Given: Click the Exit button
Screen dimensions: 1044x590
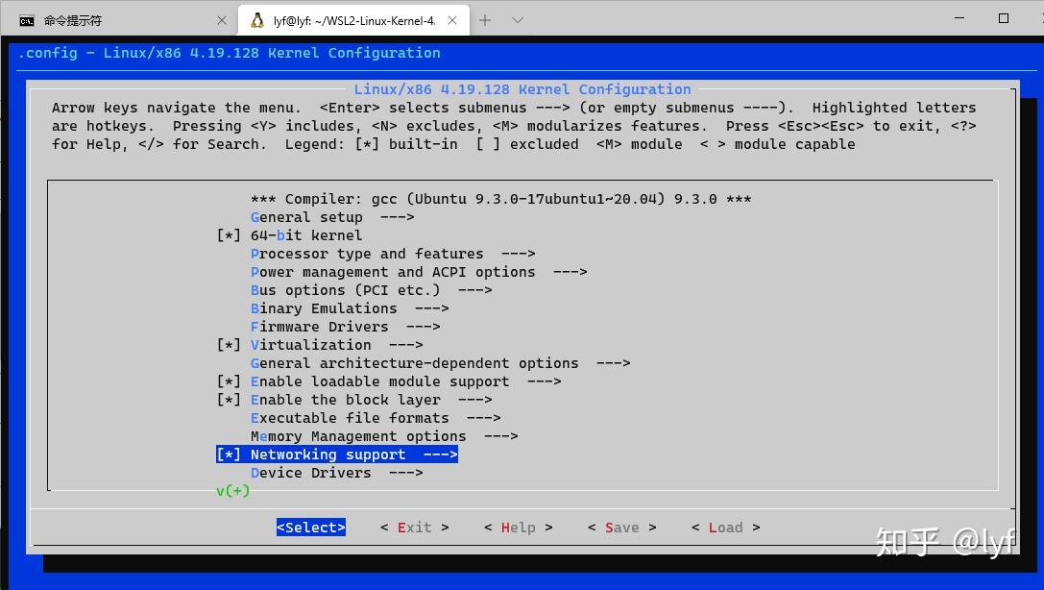Looking at the screenshot, I should coord(413,527).
